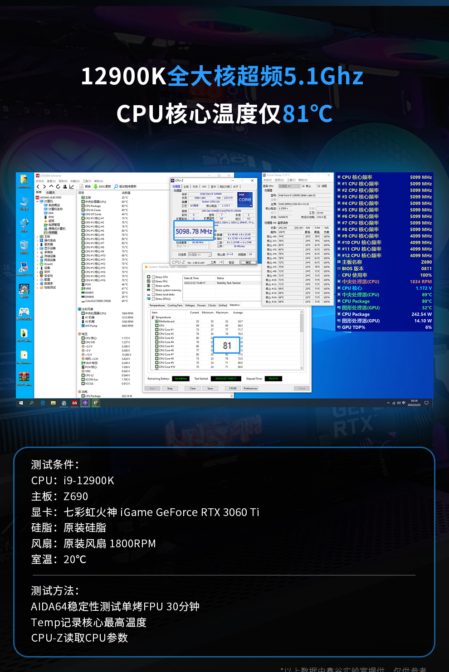Click the Intel Core logo in CPU-Z
Screen dimensions: 449x672
[245, 200]
